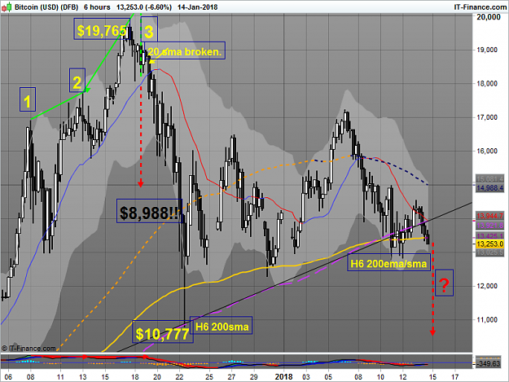Select the '$19,765' peak price label
The height and width of the screenshot is (382, 509).
102,29
